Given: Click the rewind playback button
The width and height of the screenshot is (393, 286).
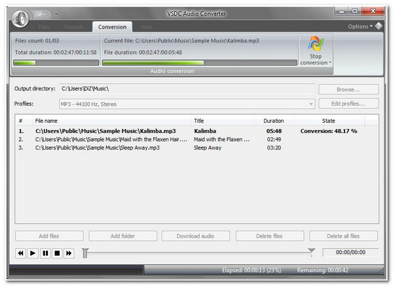Looking at the screenshot, I should click(20, 253).
